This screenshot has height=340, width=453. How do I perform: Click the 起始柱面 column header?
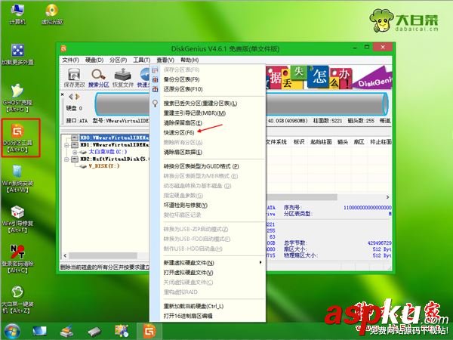click(x=321, y=142)
